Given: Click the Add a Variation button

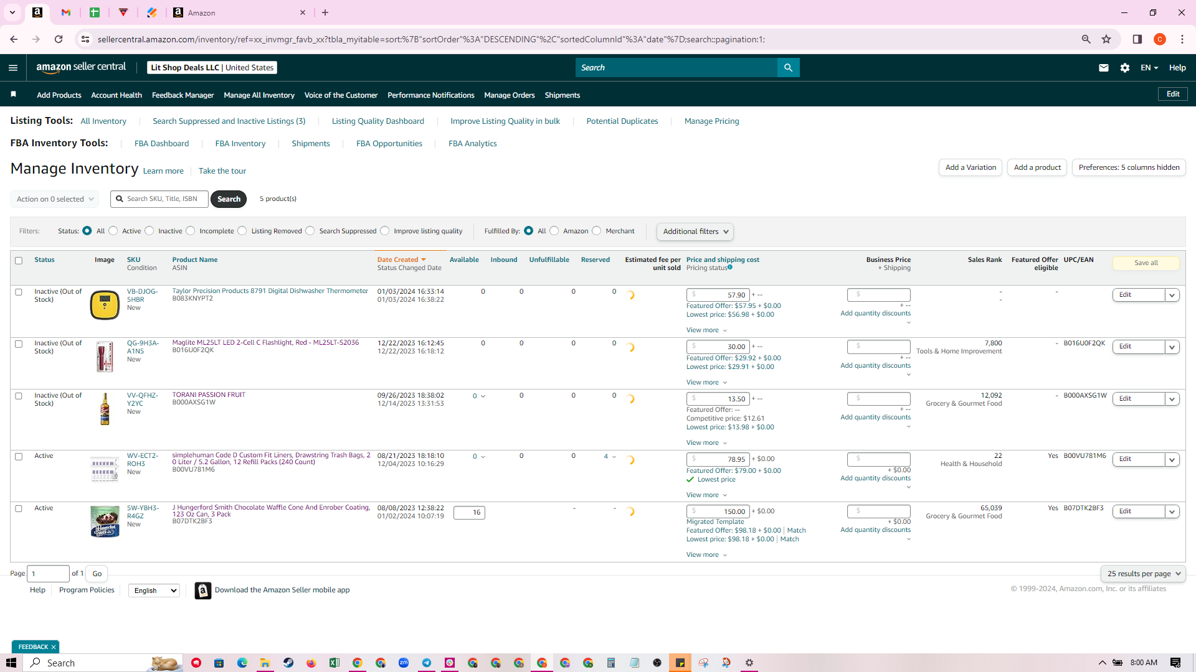Looking at the screenshot, I should pos(971,167).
